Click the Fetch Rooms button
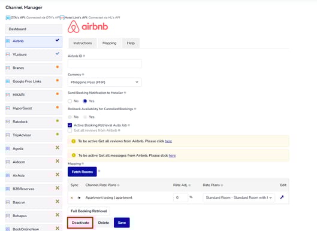Viewport: 317px width, 231px height. pyautogui.click(x=82, y=172)
